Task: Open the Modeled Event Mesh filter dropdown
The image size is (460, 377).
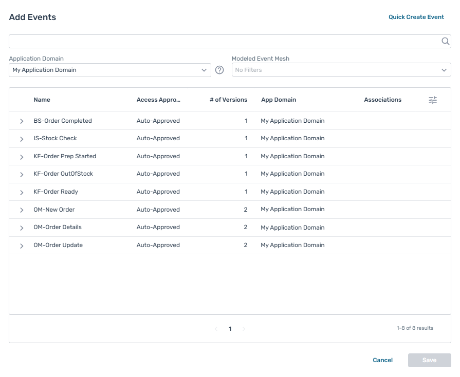Action: coord(341,70)
